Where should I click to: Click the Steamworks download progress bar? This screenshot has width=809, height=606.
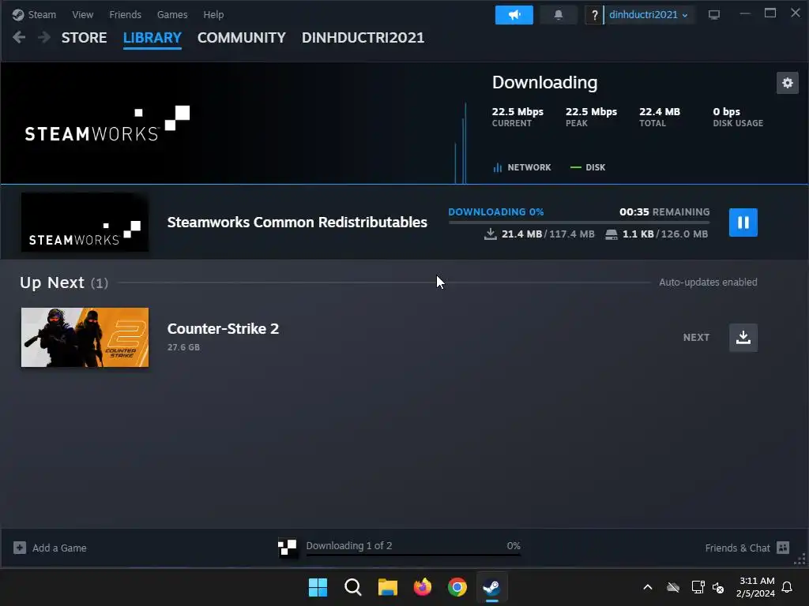tap(579, 223)
